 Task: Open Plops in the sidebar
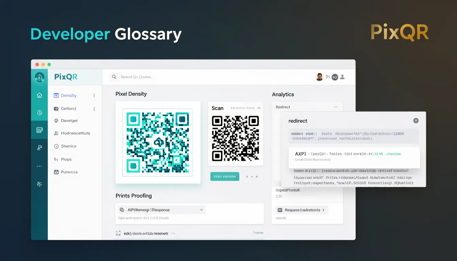click(63, 159)
